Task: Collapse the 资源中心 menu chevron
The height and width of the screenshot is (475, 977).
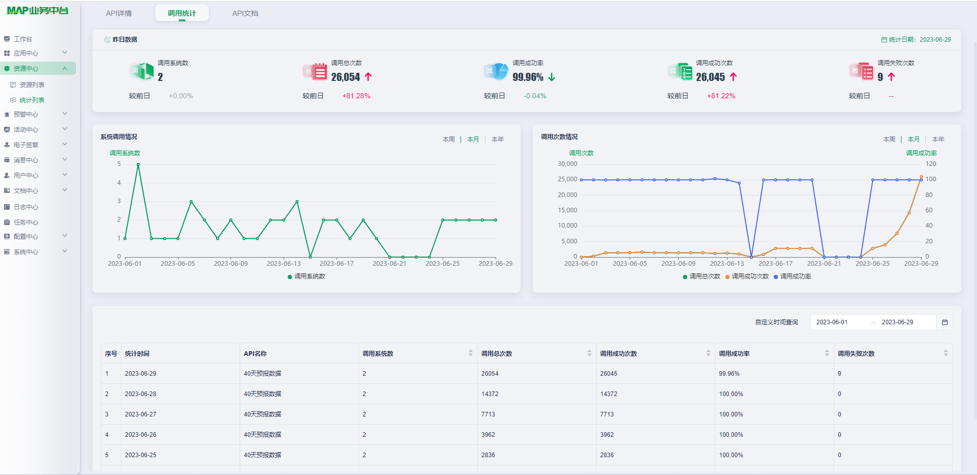Action: tap(65, 68)
